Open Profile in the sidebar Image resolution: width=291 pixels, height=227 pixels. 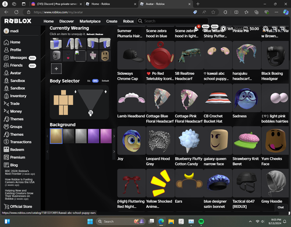(x=12, y=50)
